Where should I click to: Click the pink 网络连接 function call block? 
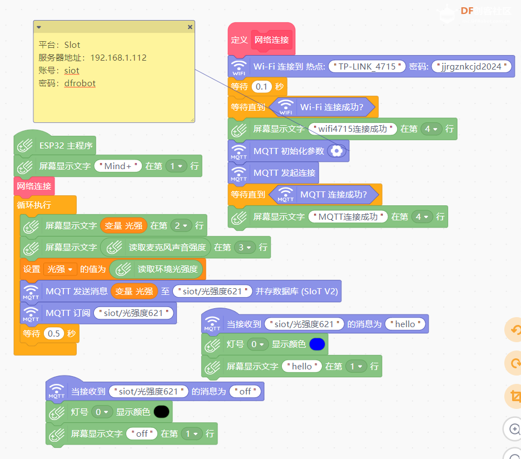pos(34,186)
